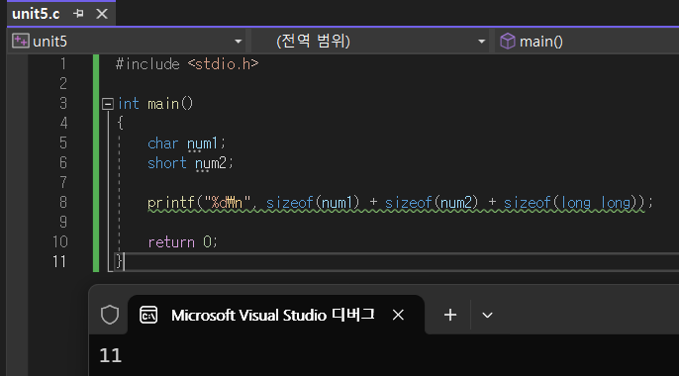Click line number 5 in gutter
Viewport: 679px width, 376px height.
point(63,142)
